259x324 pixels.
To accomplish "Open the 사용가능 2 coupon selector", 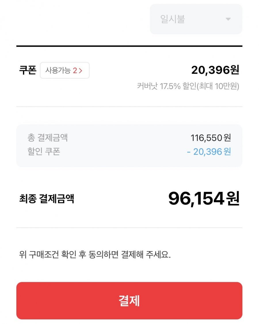I will coord(64,70).
